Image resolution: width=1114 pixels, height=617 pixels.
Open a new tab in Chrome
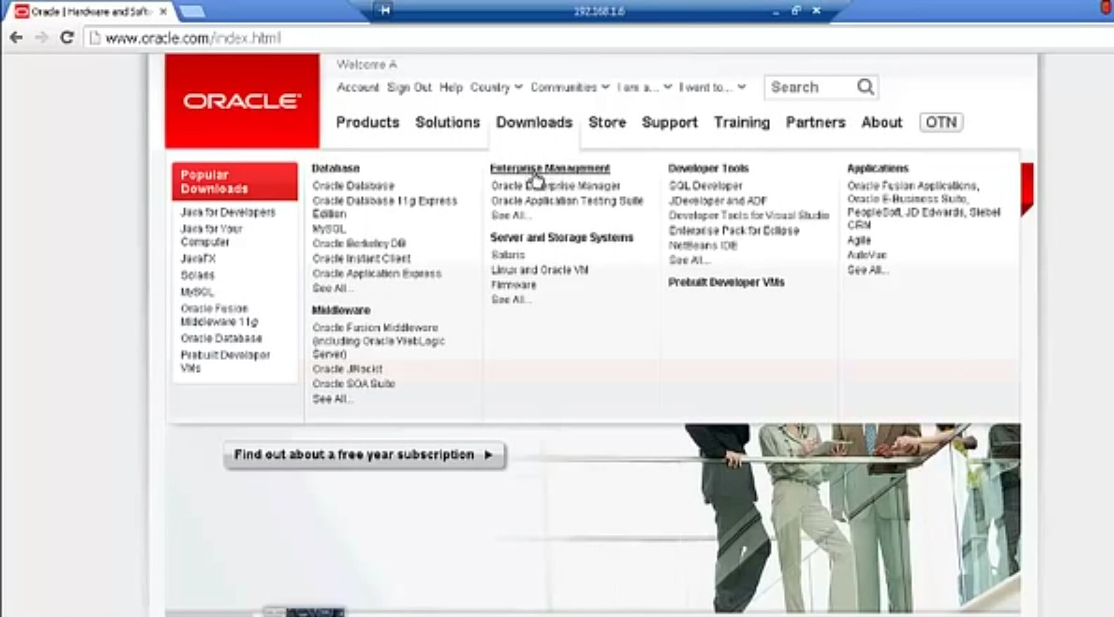pyautogui.click(x=193, y=11)
